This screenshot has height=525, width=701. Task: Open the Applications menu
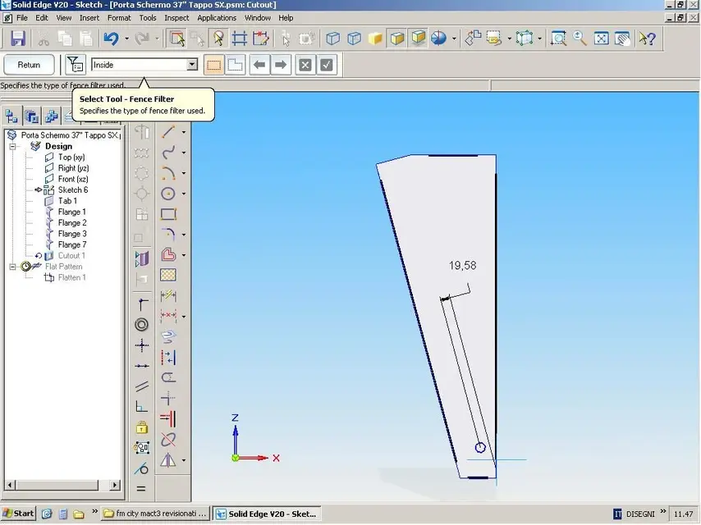(x=217, y=18)
